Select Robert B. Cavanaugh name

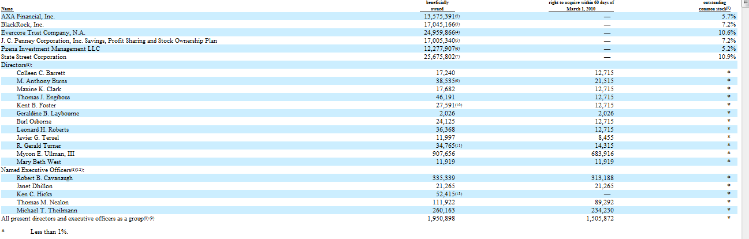click(x=45, y=178)
